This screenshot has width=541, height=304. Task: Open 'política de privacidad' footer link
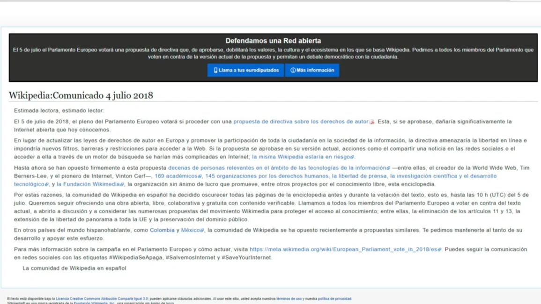tap(334, 299)
